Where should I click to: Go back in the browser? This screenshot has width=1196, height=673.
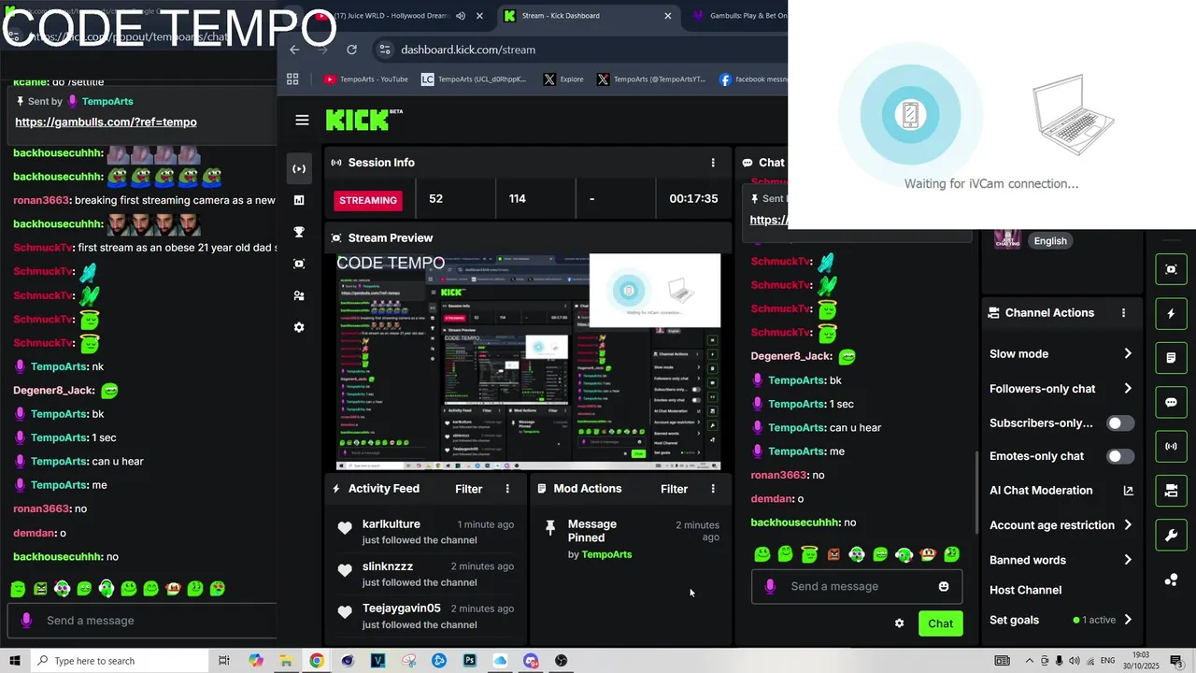tap(294, 50)
